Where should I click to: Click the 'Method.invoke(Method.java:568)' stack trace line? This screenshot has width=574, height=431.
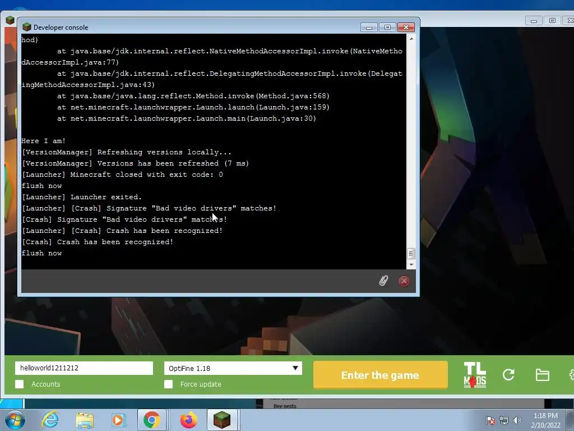click(193, 96)
